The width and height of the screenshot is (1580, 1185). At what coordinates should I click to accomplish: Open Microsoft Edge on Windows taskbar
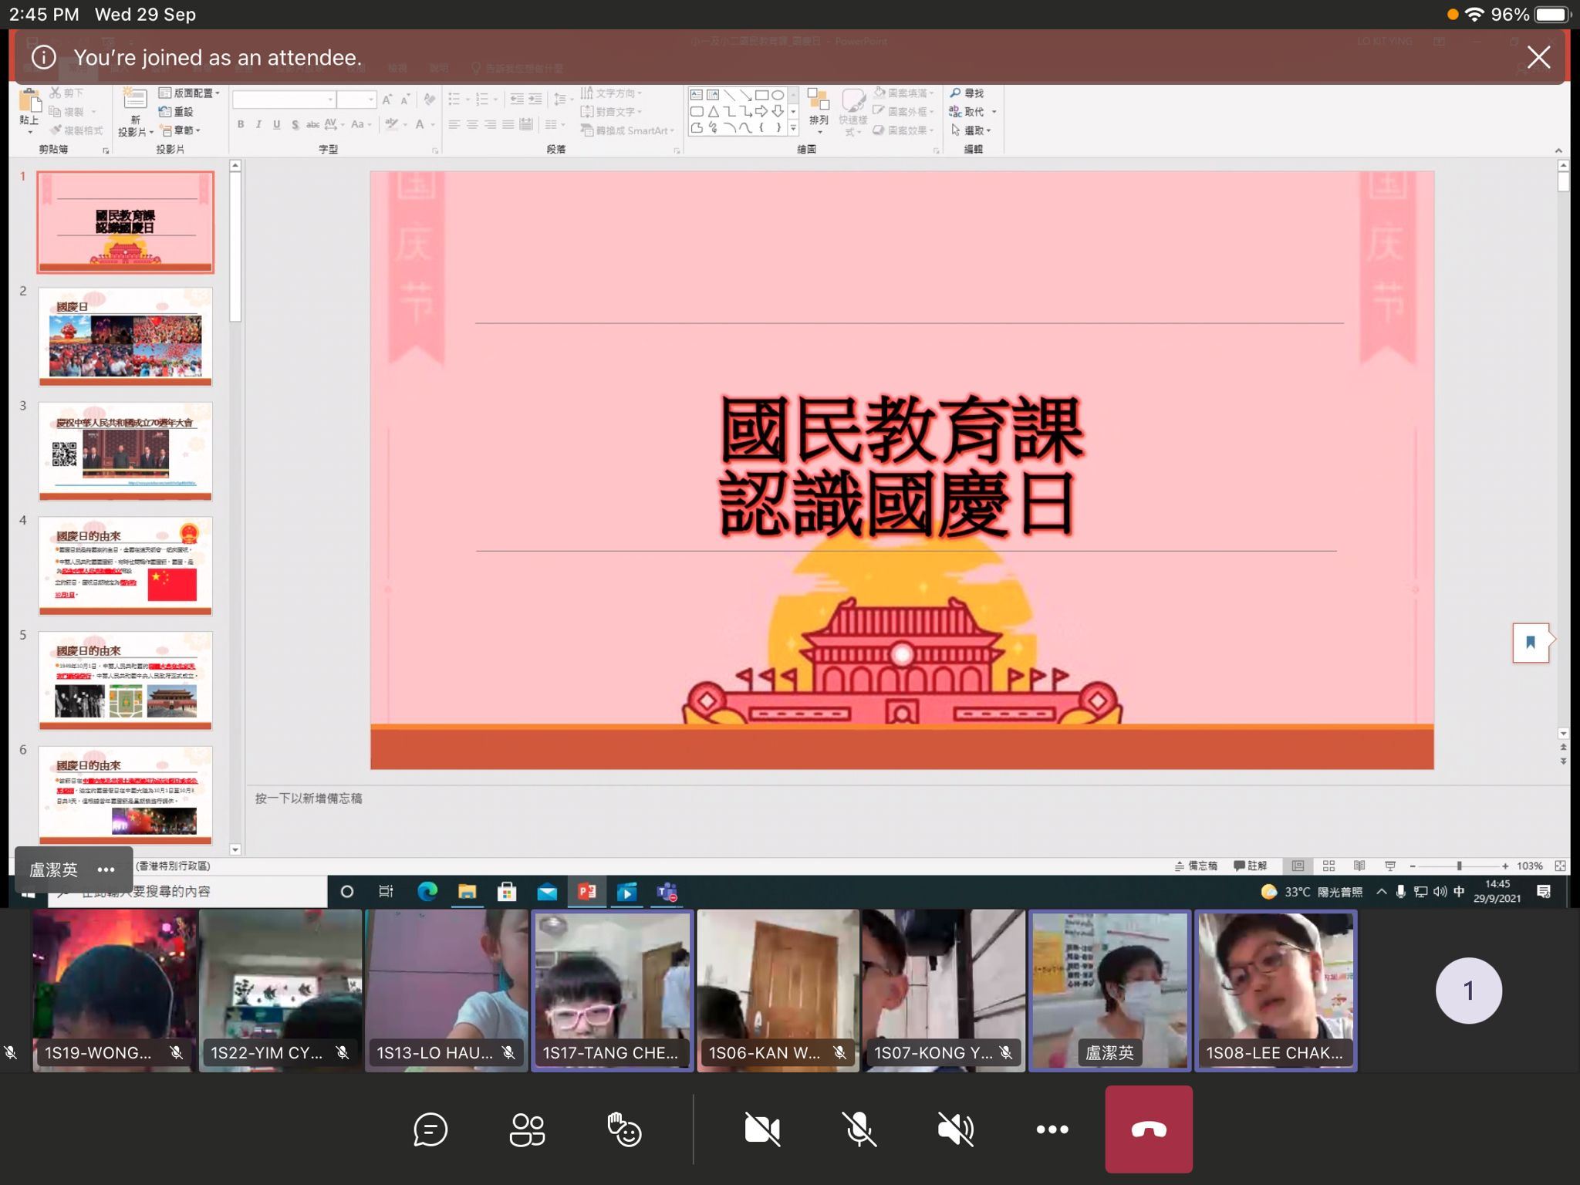coord(427,892)
